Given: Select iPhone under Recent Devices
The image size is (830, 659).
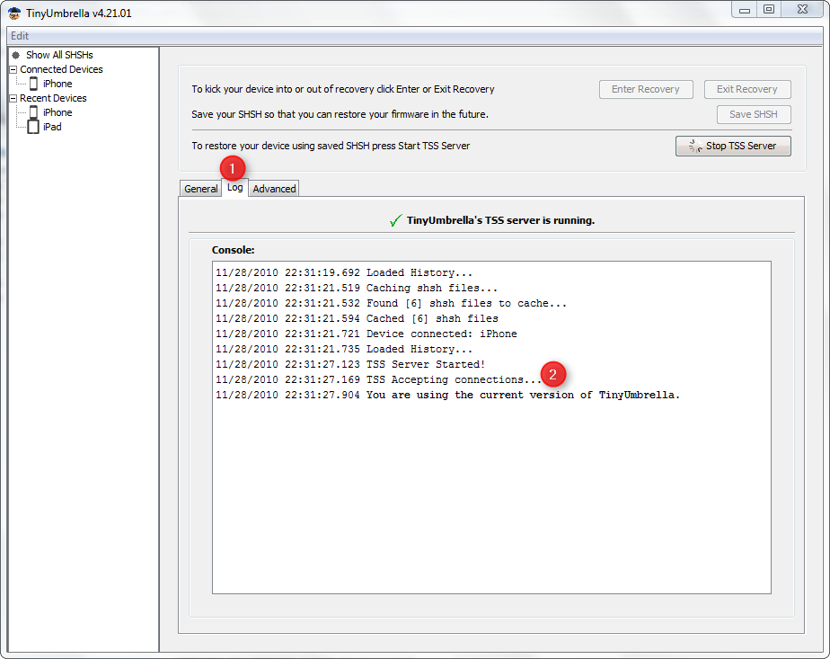Looking at the screenshot, I should (x=57, y=112).
